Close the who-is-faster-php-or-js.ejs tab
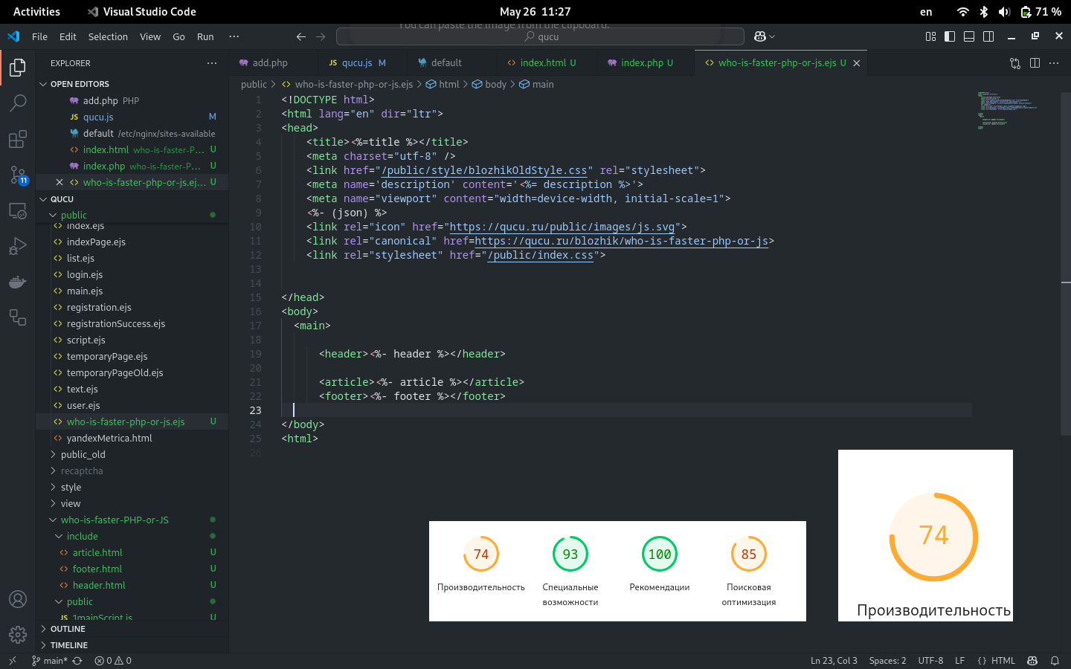The height and width of the screenshot is (669, 1071). tap(857, 63)
